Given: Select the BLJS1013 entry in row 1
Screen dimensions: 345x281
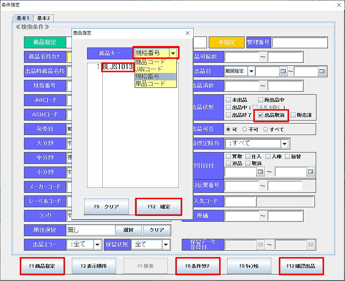Looking at the screenshot, I should click(118, 67).
